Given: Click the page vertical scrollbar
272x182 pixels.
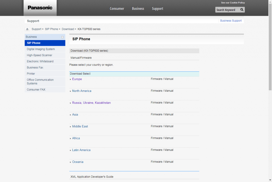Looking at the screenshot, I should click(270, 47).
